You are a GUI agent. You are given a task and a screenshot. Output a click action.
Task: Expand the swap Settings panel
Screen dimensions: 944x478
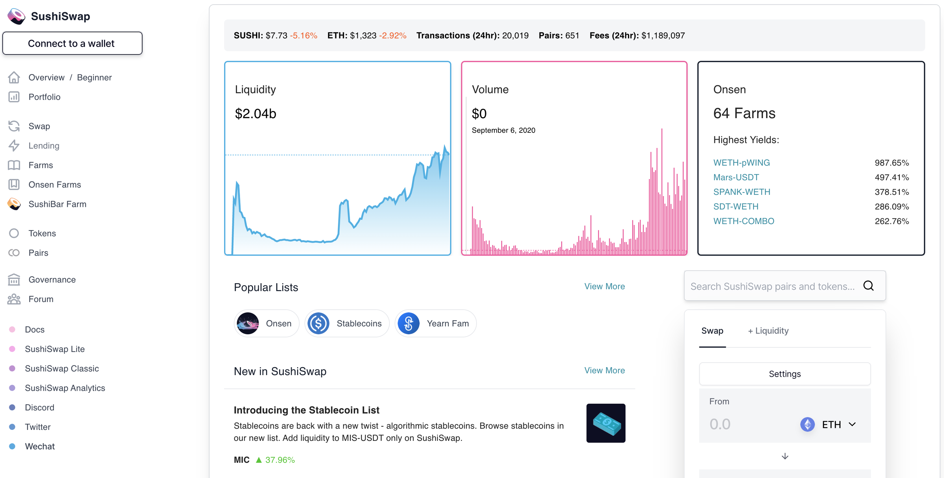click(784, 374)
